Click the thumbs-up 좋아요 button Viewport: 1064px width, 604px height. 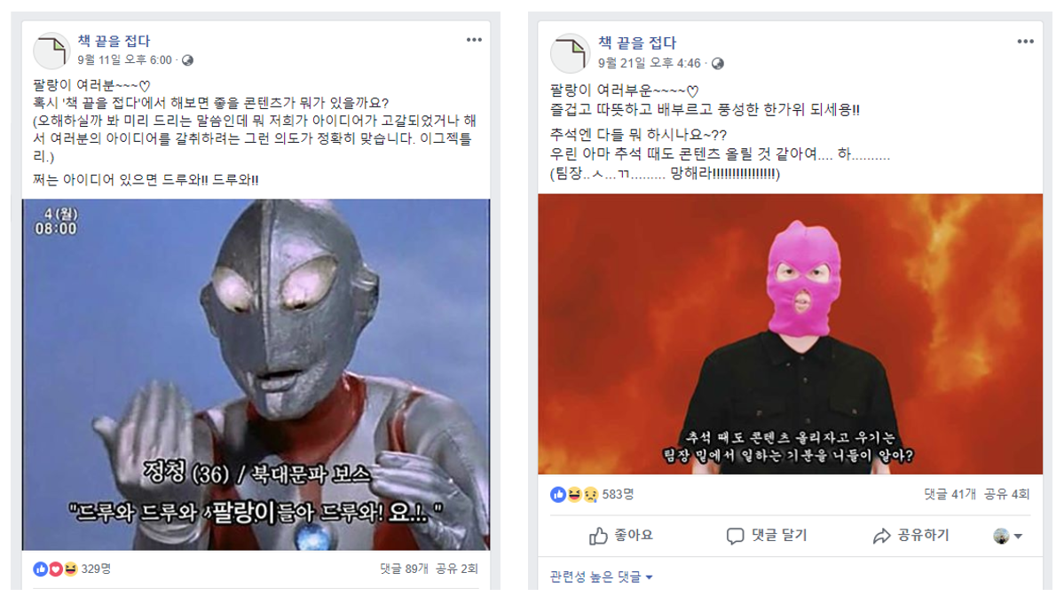[621, 536]
